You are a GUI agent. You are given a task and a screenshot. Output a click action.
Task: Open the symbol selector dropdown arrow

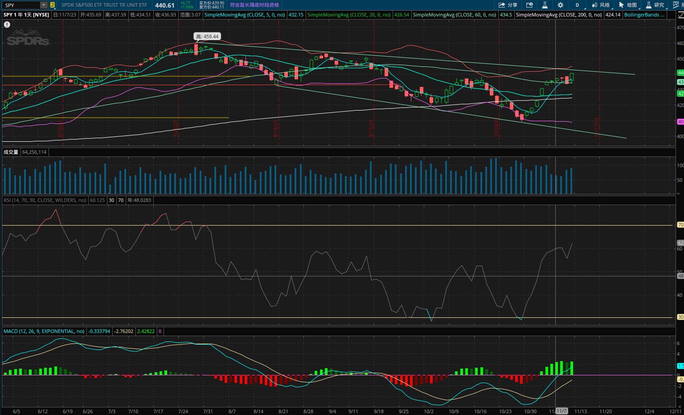click(x=44, y=5)
